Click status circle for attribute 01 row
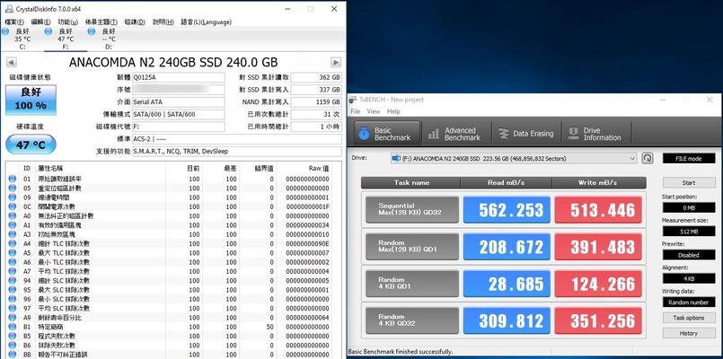Screen dimensions: 723x359 pyautogui.click(x=12, y=179)
